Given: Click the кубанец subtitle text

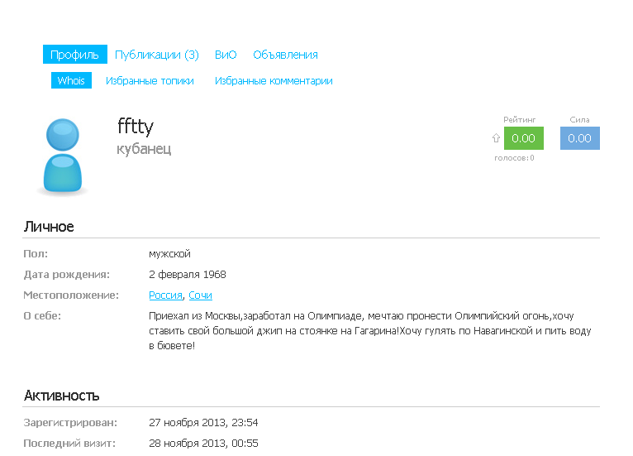Looking at the screenshot, I should [x=144, y=149].
